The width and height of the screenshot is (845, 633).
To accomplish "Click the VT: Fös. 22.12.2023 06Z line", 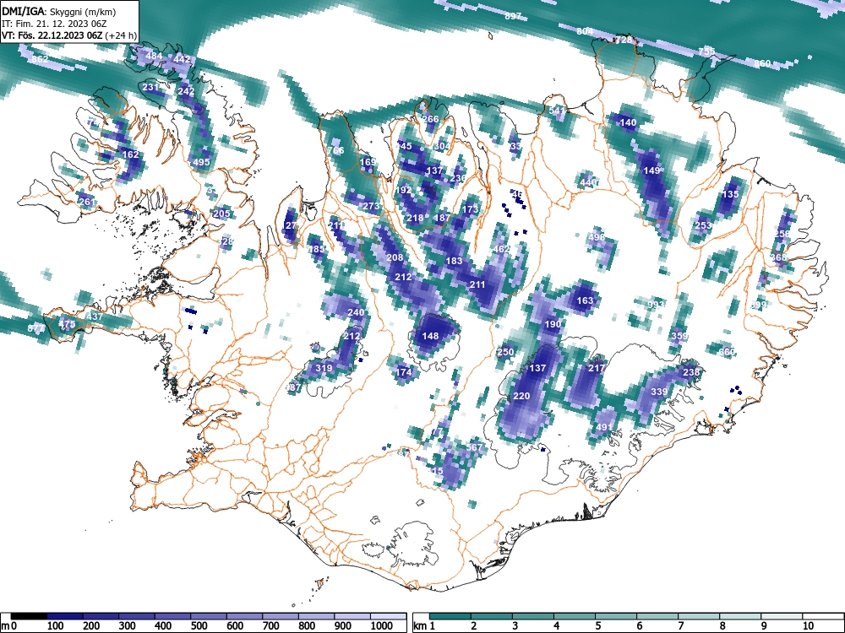I will coord(69,35).
